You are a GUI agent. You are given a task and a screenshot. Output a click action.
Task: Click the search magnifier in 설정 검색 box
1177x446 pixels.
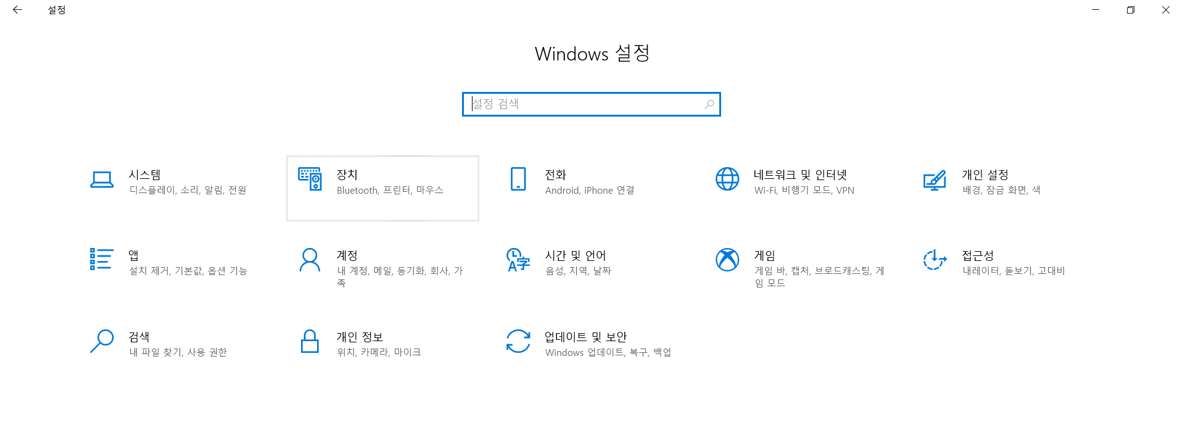[709, 104]
